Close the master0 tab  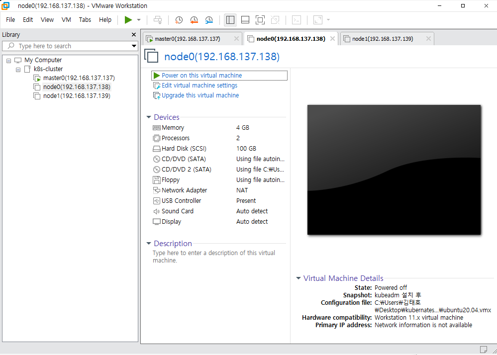pyautogui.click(x=236, y=39)
